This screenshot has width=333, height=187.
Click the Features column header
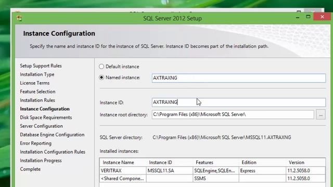[x=216, y=163]
